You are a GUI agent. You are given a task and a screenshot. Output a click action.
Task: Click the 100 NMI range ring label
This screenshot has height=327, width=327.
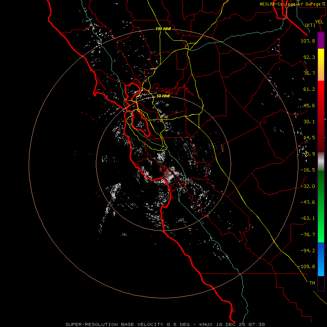tap(163, 29)
